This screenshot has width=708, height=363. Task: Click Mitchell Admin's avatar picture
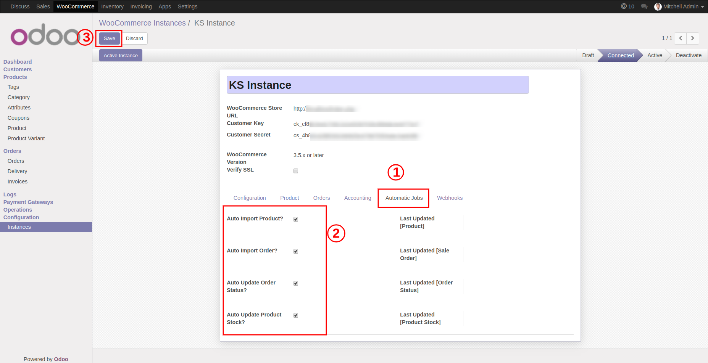(x=658, y=6)
